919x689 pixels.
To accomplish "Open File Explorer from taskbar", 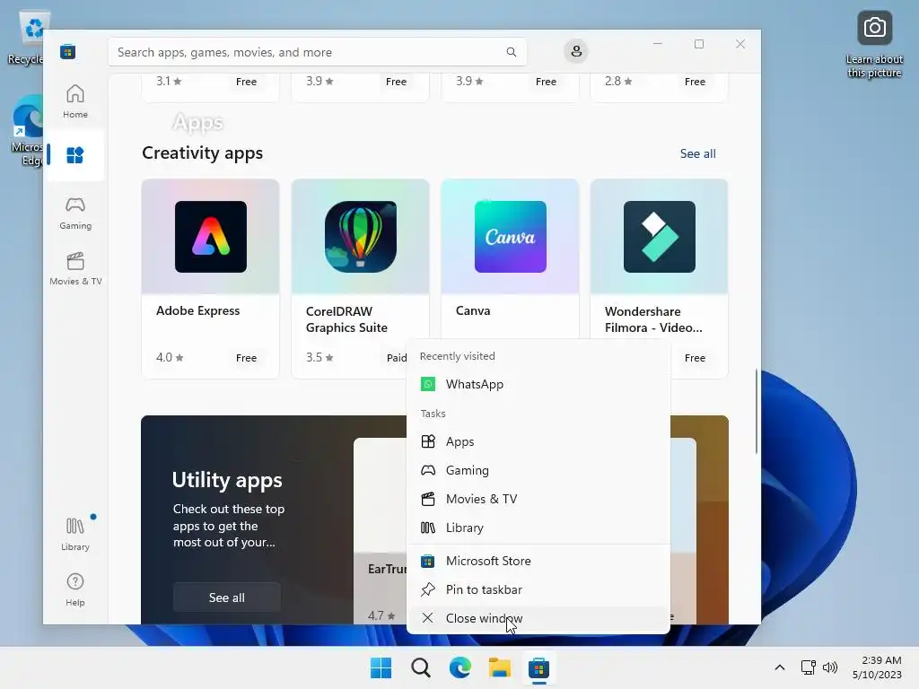I will pos(500,667).
